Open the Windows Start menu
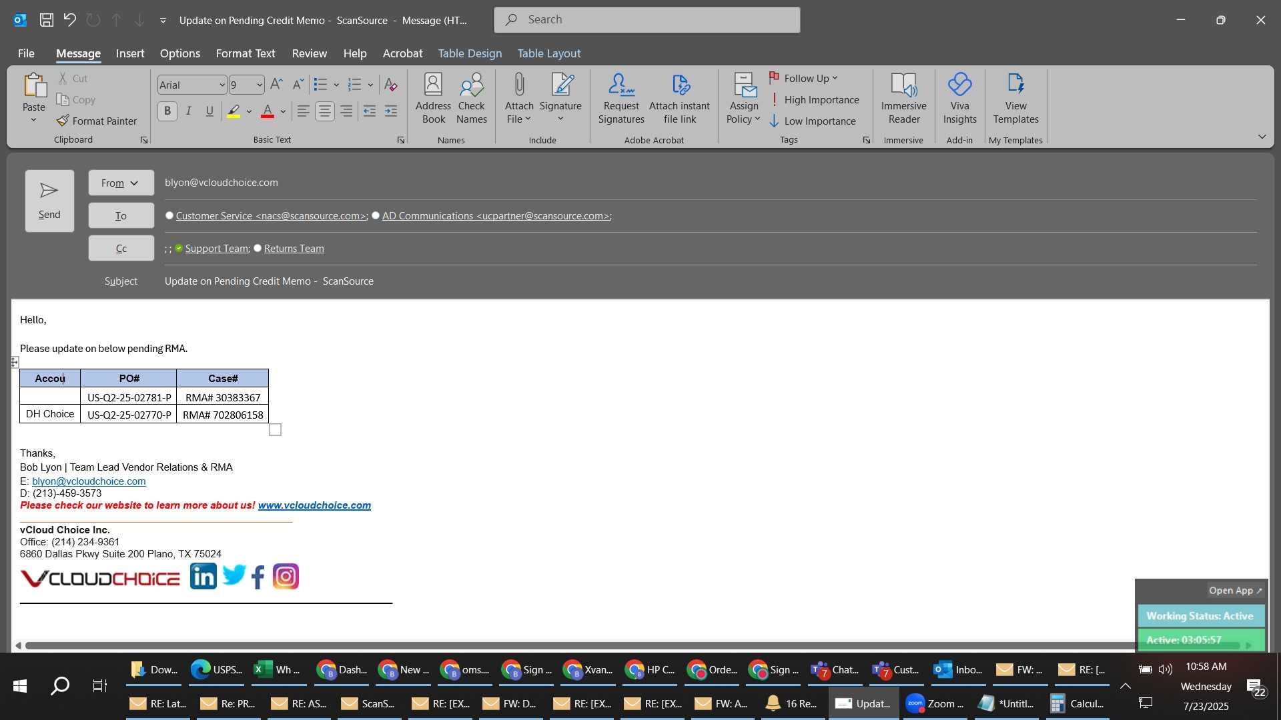 [x=20, y=685]
